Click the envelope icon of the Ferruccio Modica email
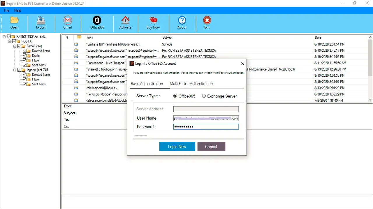Viewport: 373px width, 209px height. coord(76,94)
